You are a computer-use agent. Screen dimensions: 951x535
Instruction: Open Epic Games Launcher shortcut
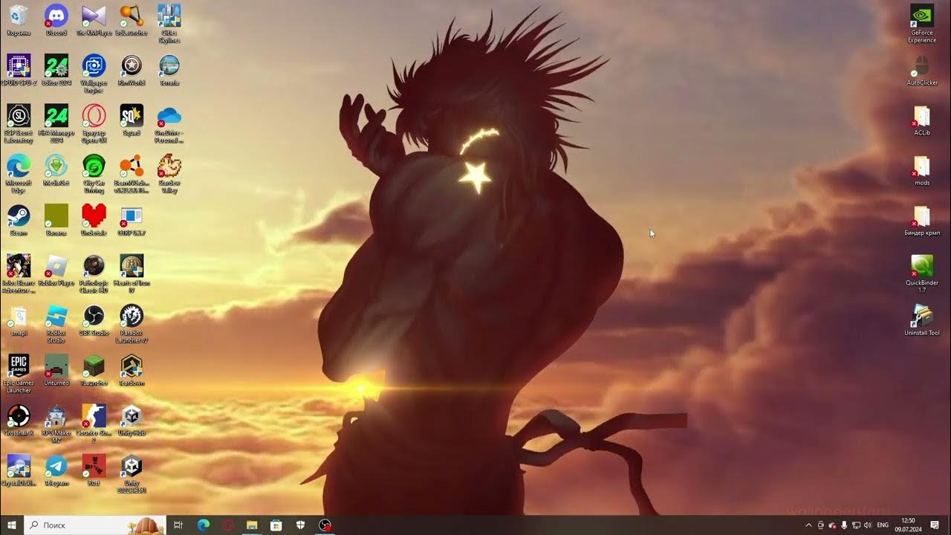pos(19,374)
